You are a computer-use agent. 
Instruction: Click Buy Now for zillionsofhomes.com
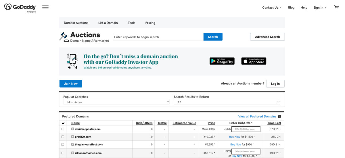click(237, 156)
